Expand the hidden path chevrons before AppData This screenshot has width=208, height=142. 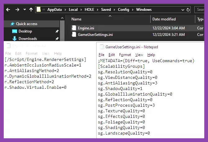coord(44,10)
